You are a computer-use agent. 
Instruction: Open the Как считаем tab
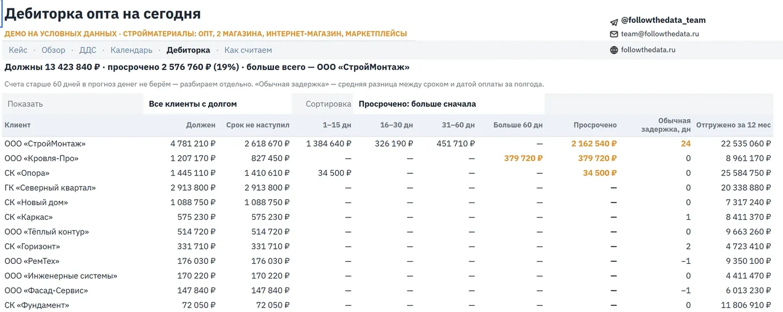tap(248, 50)
